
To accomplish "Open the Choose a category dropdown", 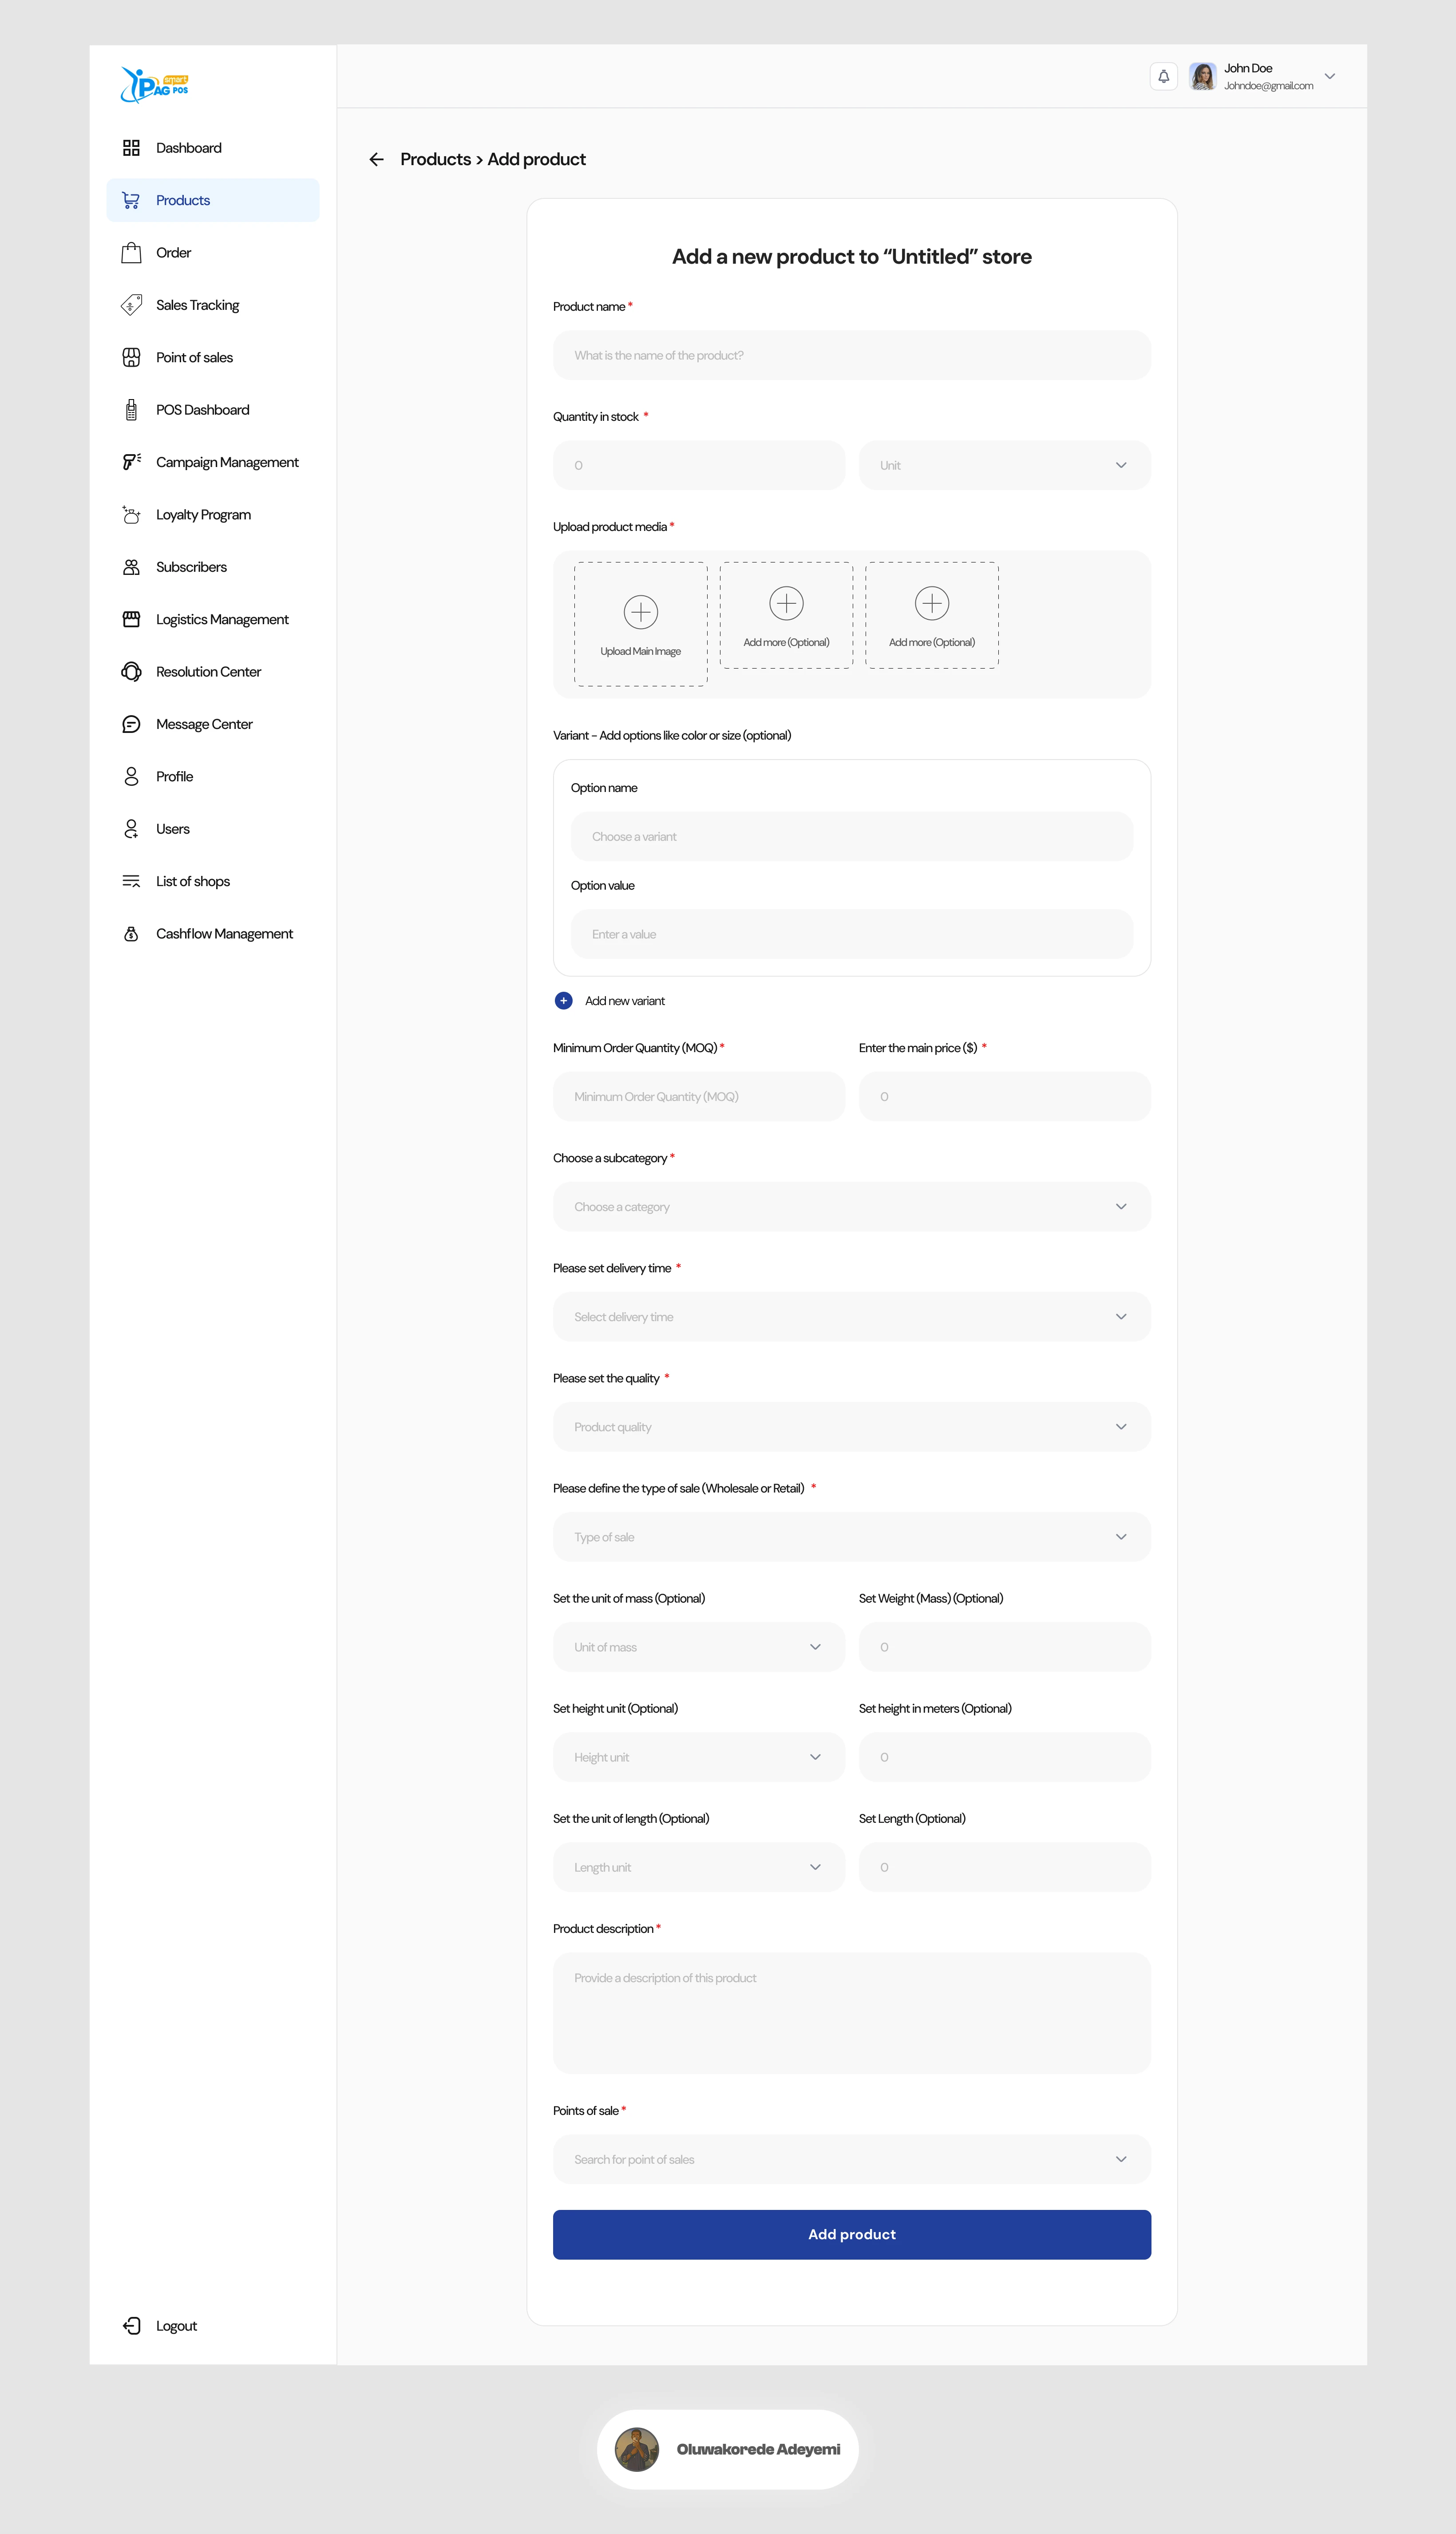I will pyautogui.click(x=852, y=1207).
